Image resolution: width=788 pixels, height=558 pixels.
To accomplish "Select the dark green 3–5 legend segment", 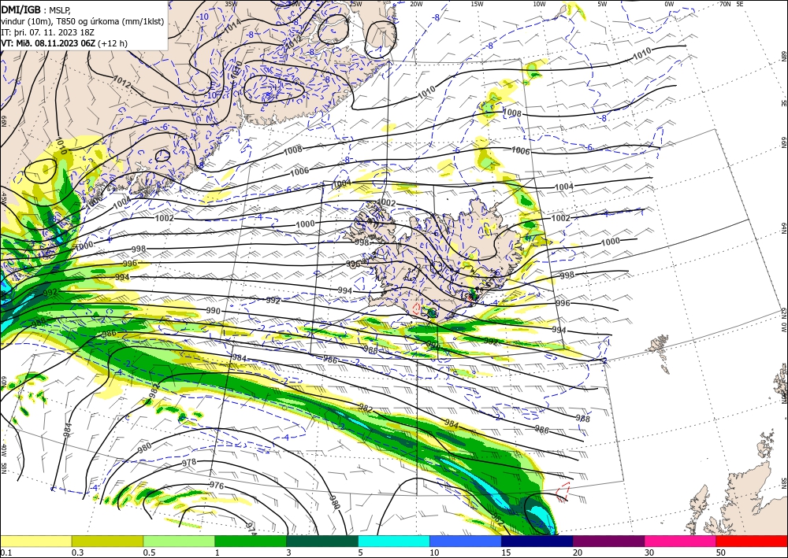I will point(322,541).
